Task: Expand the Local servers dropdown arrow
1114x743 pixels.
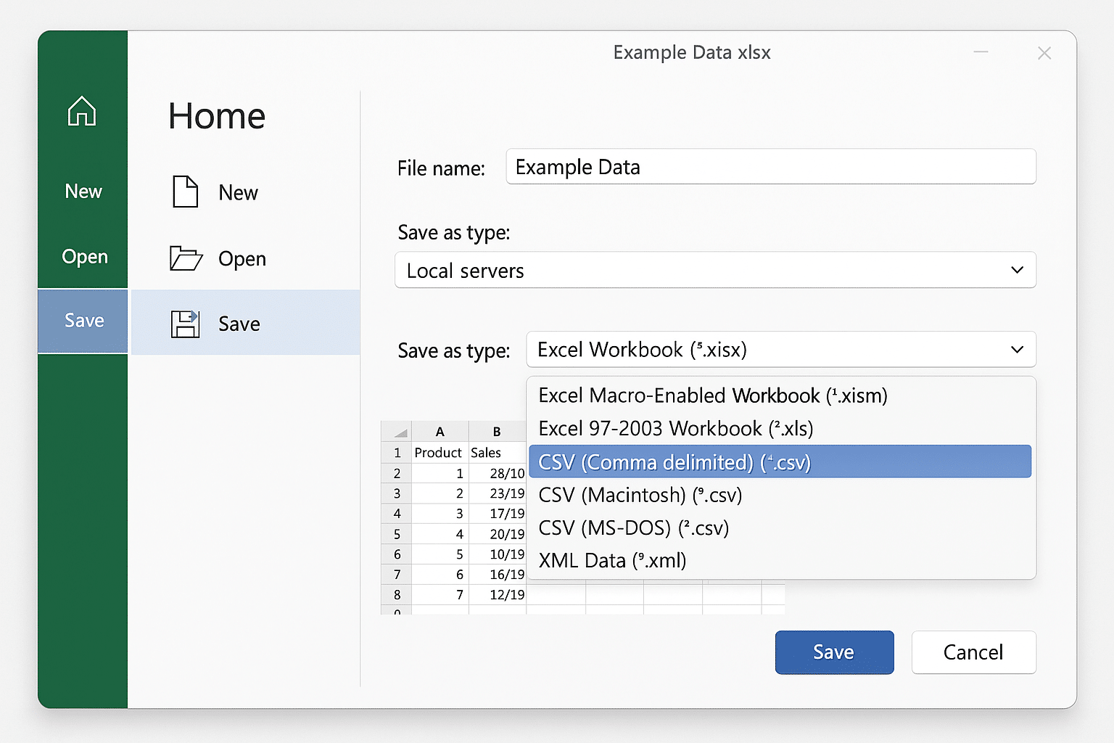Action: [x=1017, y=270]
